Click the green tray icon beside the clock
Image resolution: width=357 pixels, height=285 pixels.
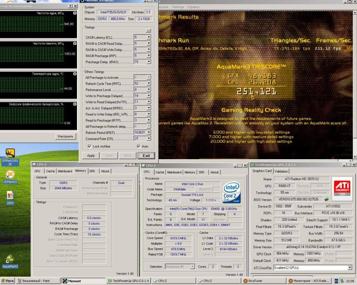pyautogui.click(x=342, y=281)
